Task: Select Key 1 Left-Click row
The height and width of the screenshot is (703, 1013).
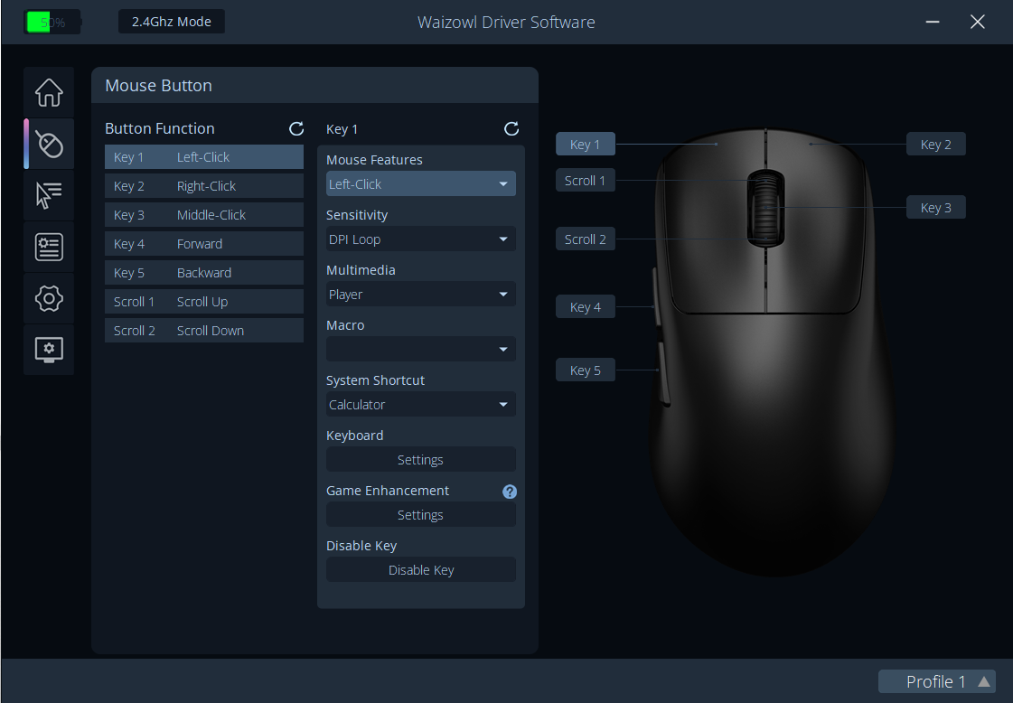Action: coord(204,157)
